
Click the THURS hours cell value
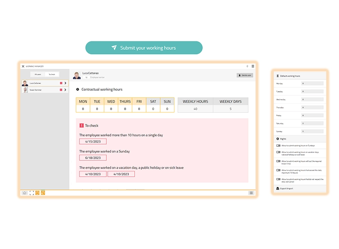(125, 109)
